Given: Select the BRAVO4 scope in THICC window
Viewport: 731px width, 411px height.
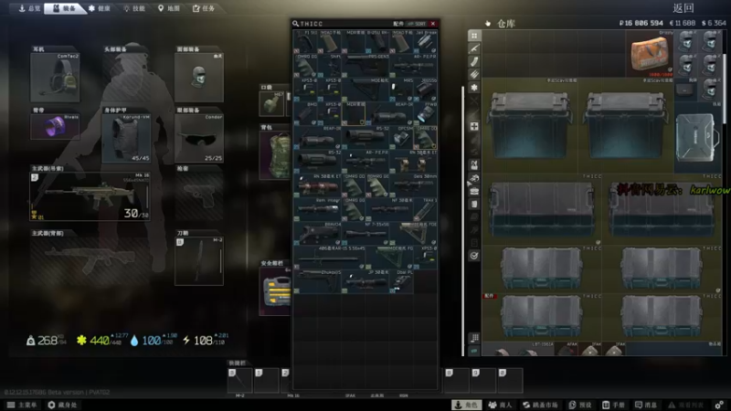Looking at the screenshot, I should pos(317,234).
